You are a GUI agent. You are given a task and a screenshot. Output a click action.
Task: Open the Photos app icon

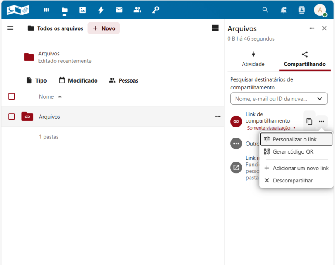coord(82,10)
